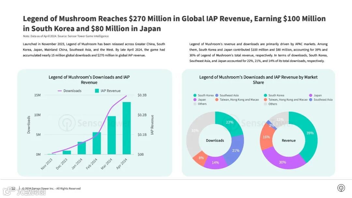Click the $0B revenue axis value
The height and width of the screenshot is (198, 352).
pos(140,154)
